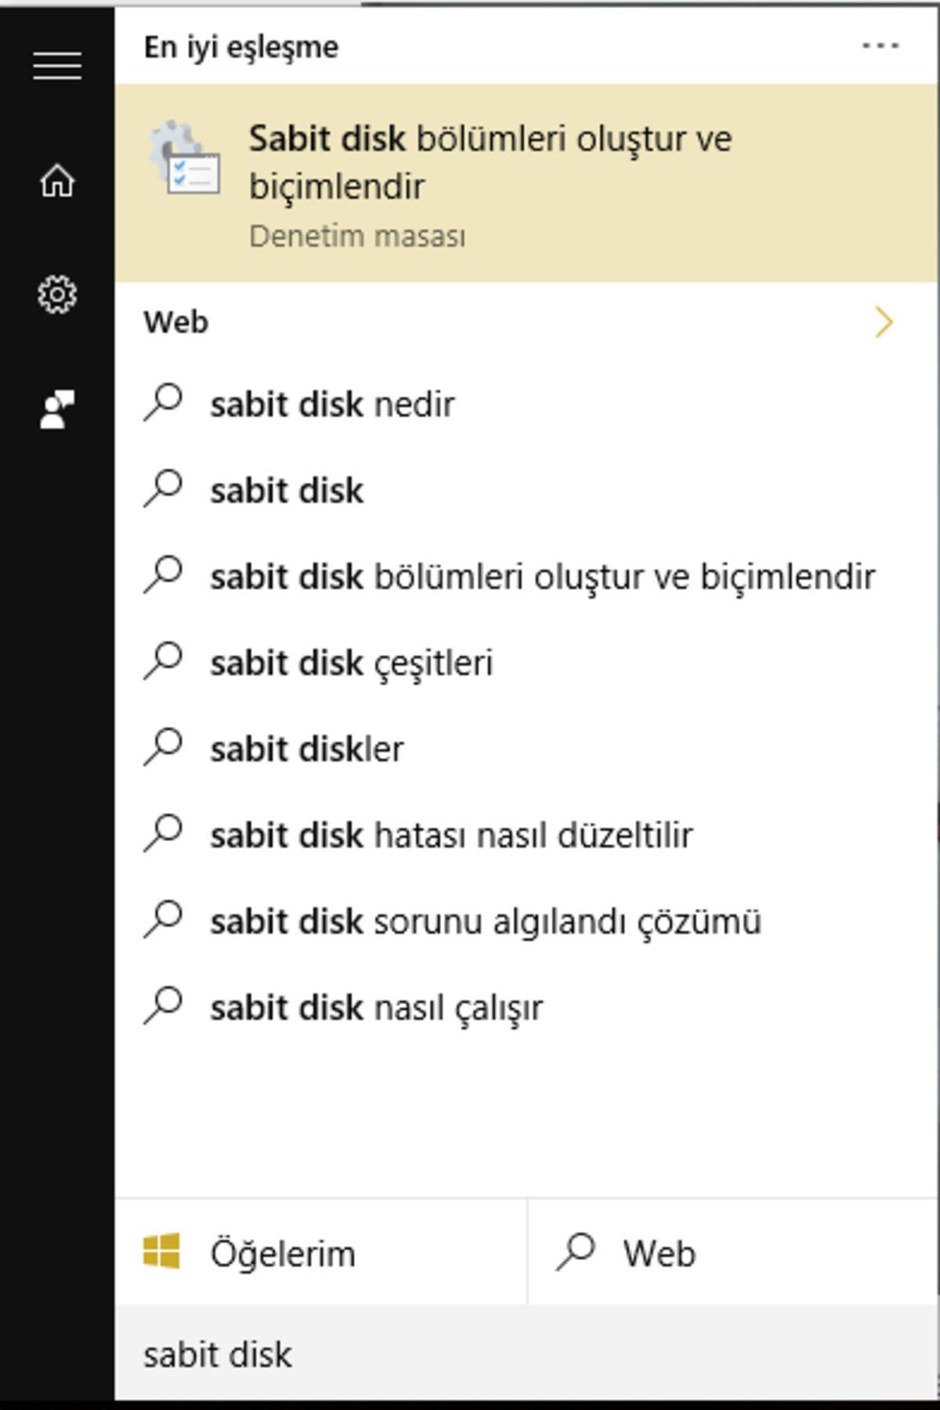Click the 'sabit disk nasıl çalışır' suggestion
940x1410 pixels.
pyautogui.click(x=376, y=1007)
